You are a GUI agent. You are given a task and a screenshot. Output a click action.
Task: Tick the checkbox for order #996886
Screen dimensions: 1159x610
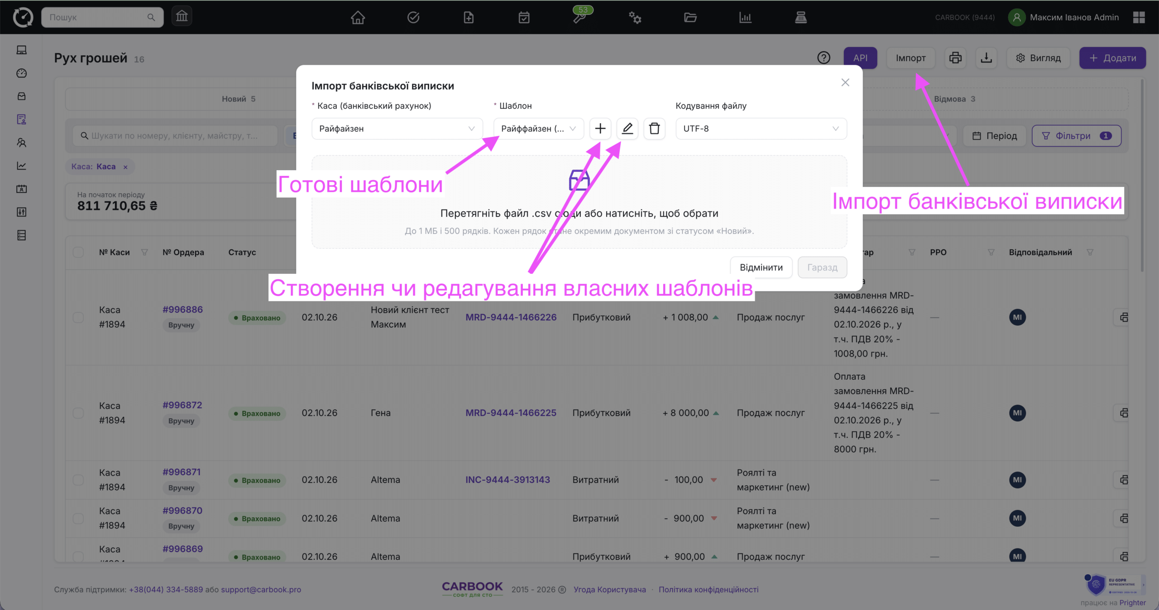coord(78,317)
